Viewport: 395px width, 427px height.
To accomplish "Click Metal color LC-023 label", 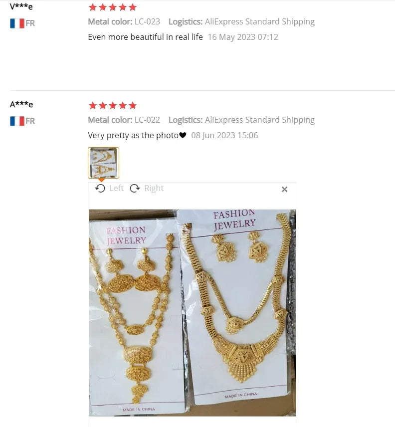I will [x=124, y=22].
